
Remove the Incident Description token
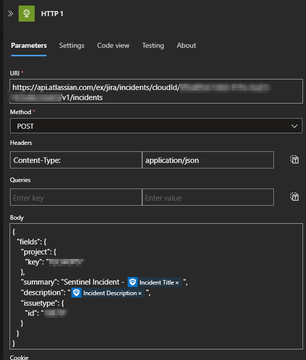(140, 294)
